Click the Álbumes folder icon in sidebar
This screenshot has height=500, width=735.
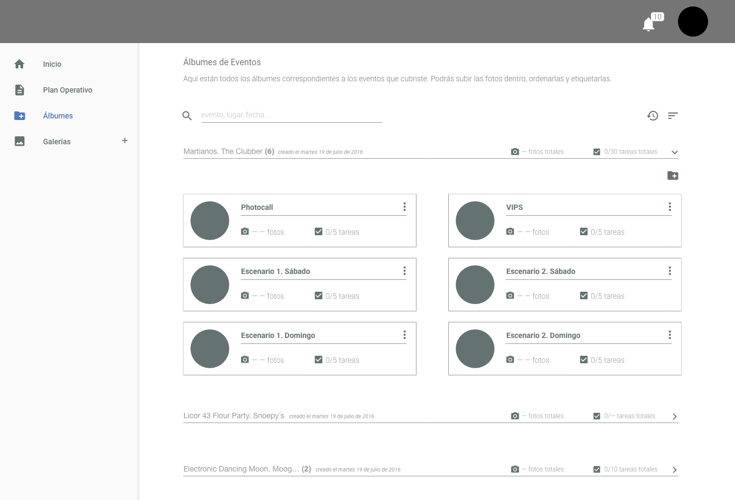(x=19, y=116)
